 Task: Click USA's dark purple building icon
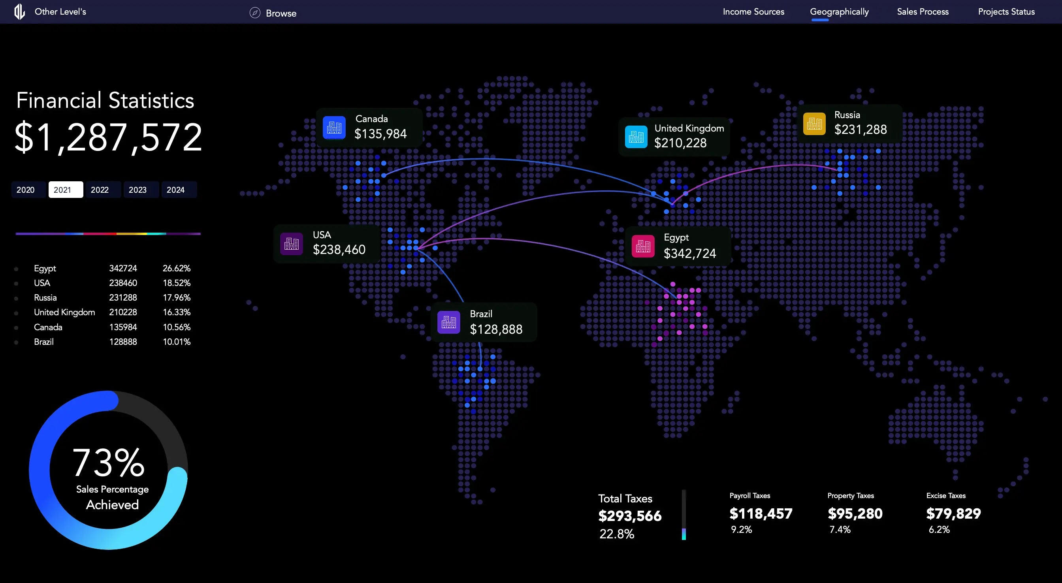pyautogui.click(x=292, y=243)
